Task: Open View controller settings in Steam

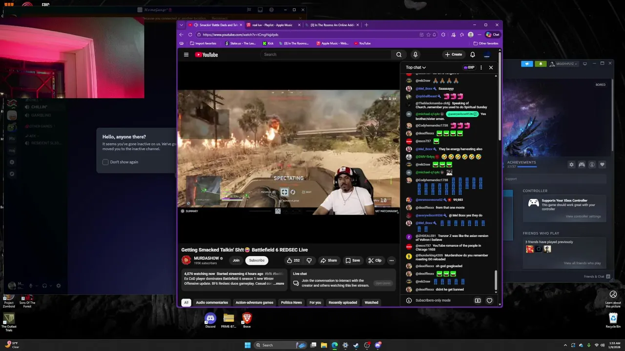Action: (583, 216)
